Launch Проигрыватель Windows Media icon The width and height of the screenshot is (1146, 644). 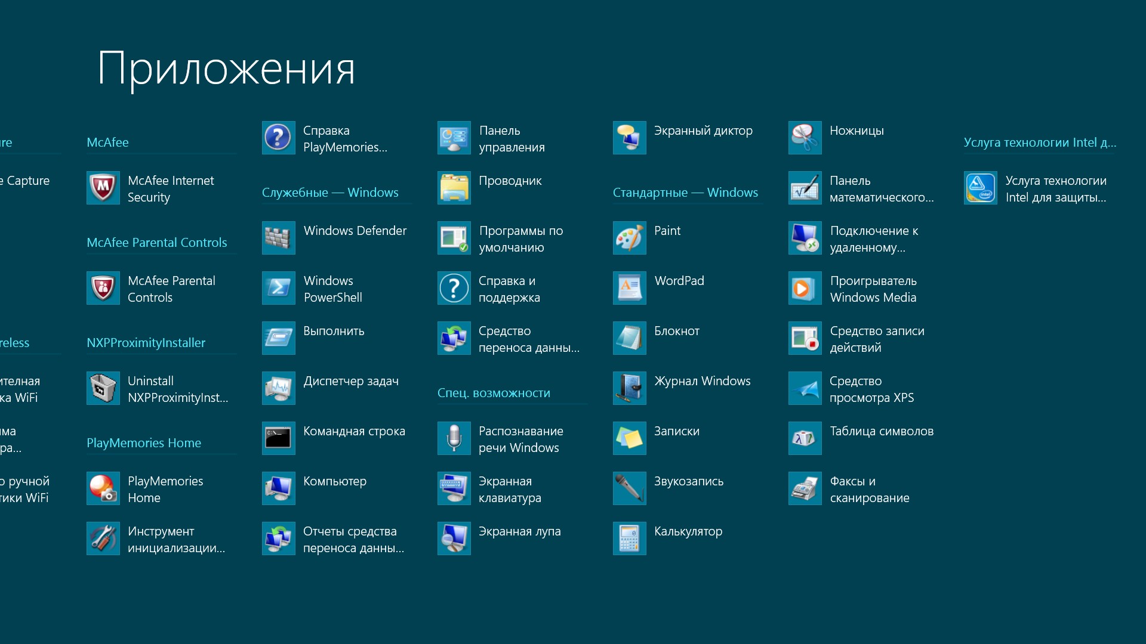coord(805,288)
